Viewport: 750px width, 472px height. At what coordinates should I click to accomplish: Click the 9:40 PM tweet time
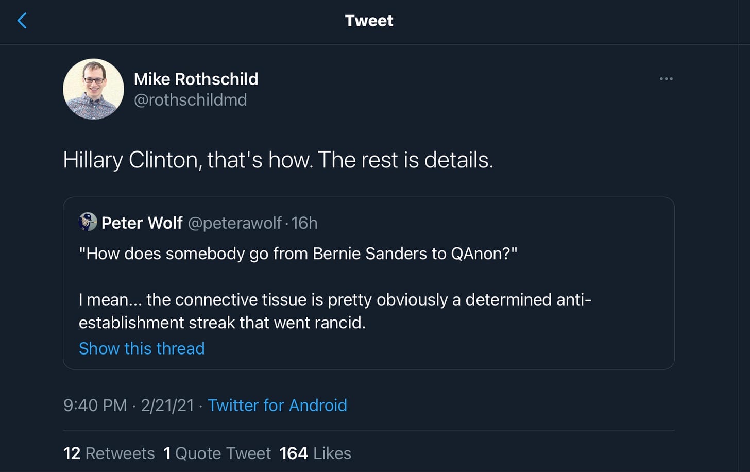(95, 405)
